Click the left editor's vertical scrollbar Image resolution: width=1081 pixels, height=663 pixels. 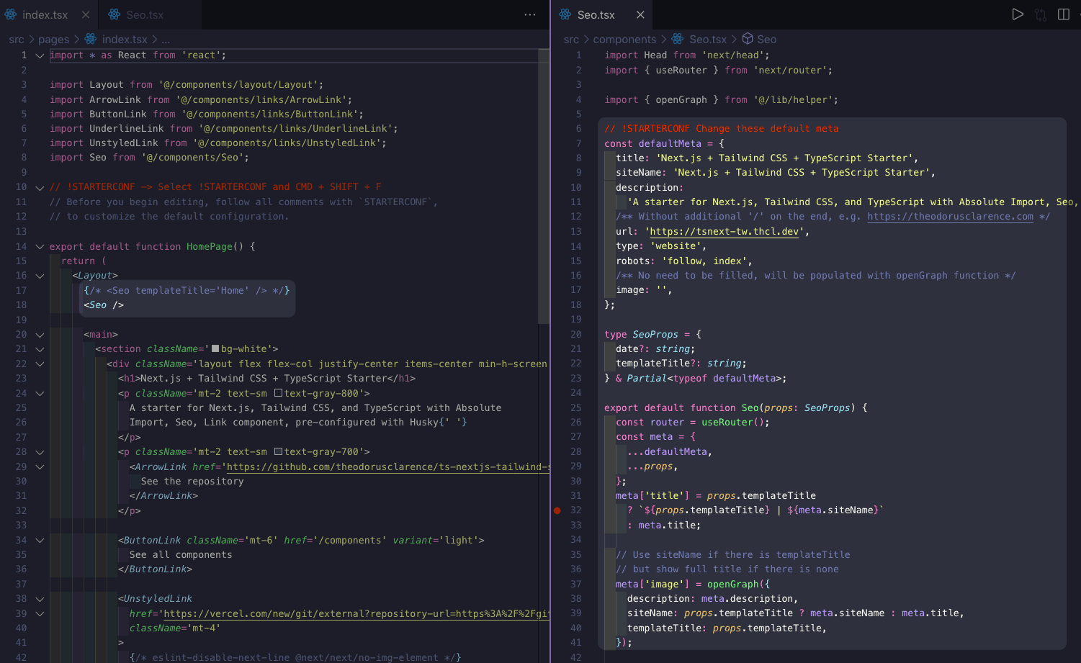544,187
